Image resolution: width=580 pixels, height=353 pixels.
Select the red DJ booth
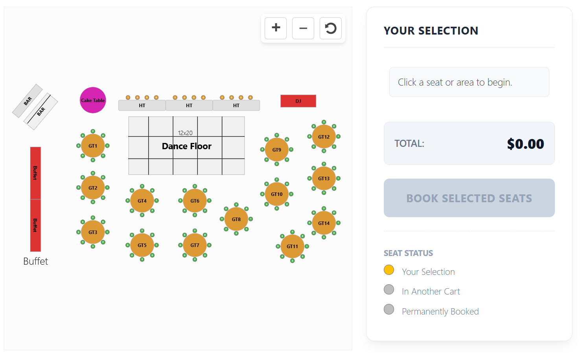point(298,101)
